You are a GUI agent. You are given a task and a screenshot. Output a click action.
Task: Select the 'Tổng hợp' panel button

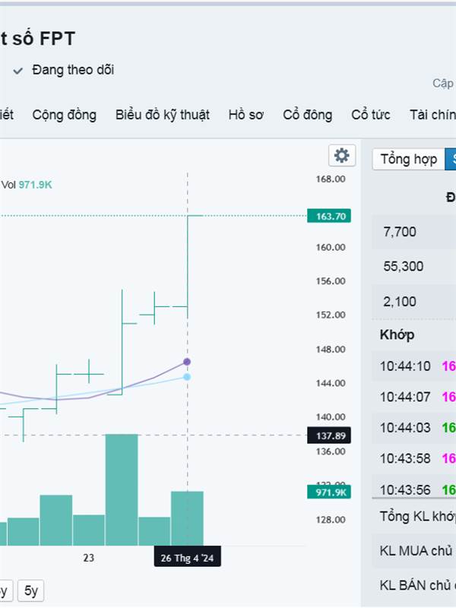[409, 159]
